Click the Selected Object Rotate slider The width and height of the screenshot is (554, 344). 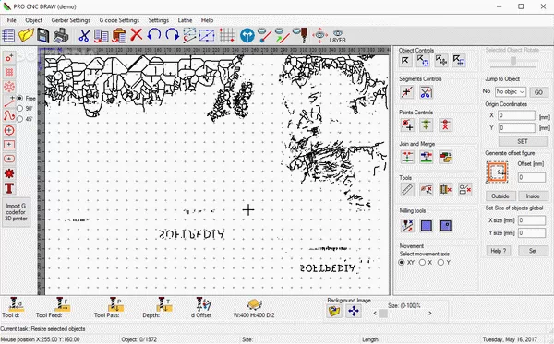click(x=512, y=62)
